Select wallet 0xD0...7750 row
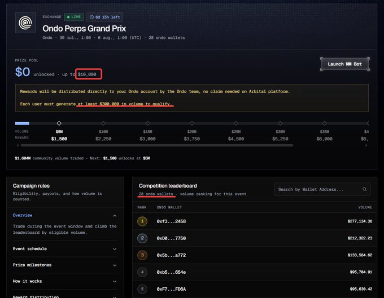This screenshot has height=298, width=384. 255,238
